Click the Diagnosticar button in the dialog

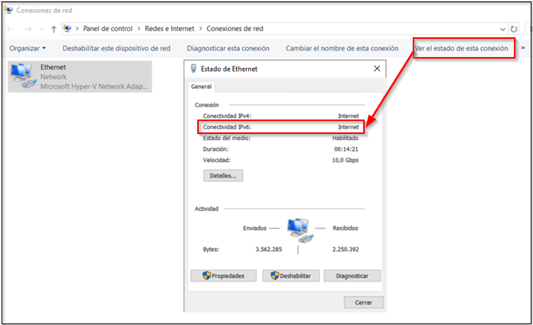pos(352,276)
